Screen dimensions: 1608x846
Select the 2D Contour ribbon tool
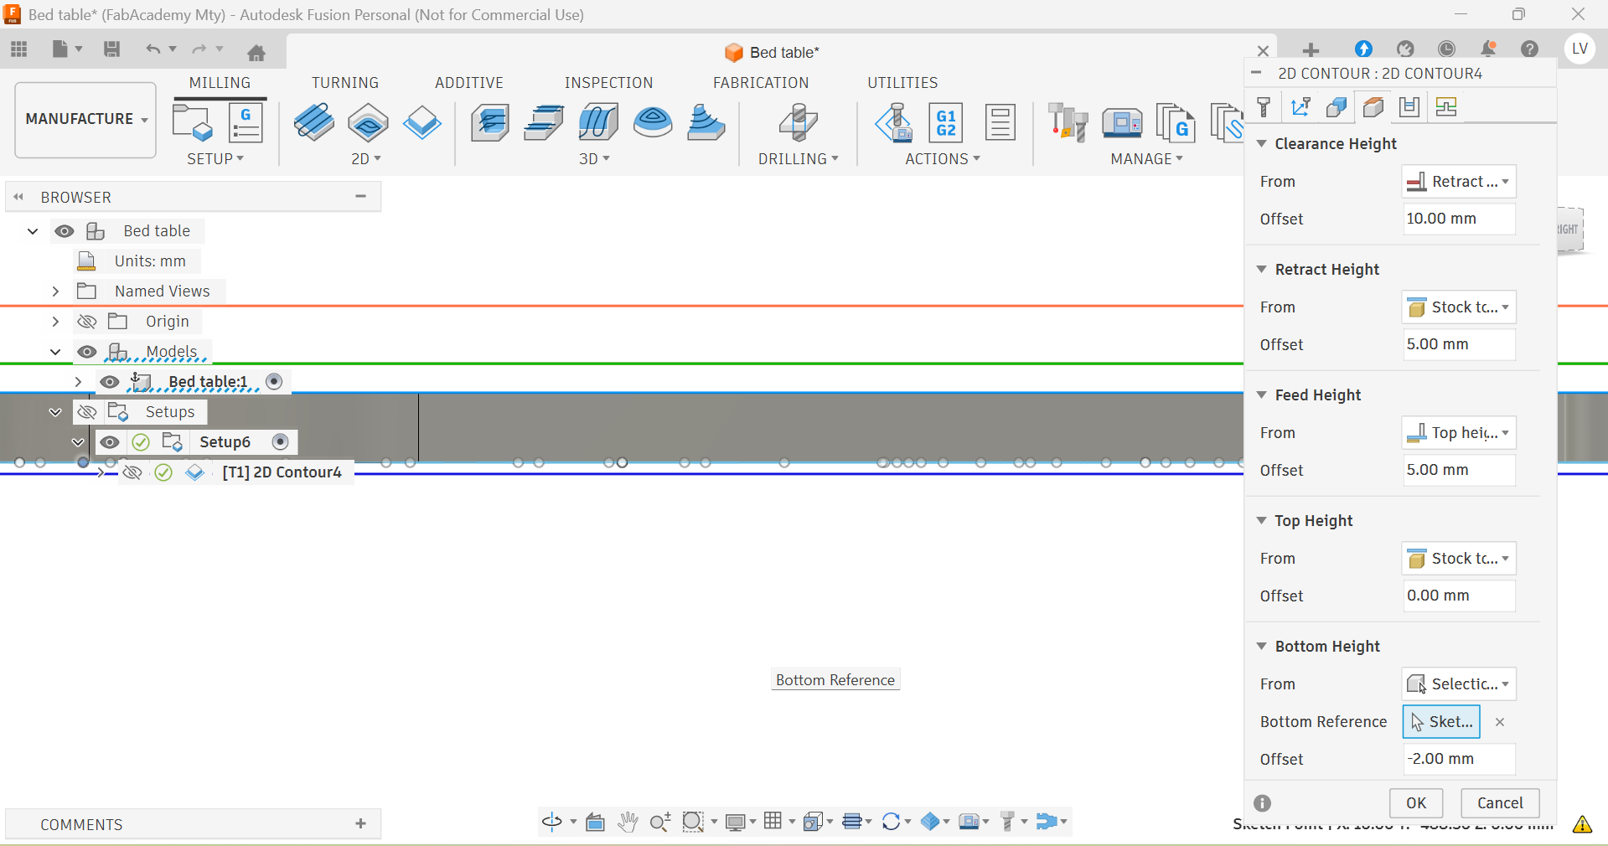click(421, 123)
